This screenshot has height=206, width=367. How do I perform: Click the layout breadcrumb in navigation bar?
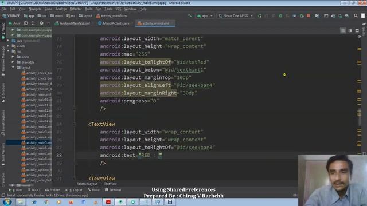pos(85,15)
